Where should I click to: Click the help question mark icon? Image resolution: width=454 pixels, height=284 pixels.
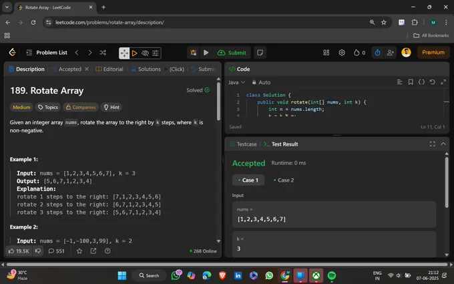pos(107,251)
